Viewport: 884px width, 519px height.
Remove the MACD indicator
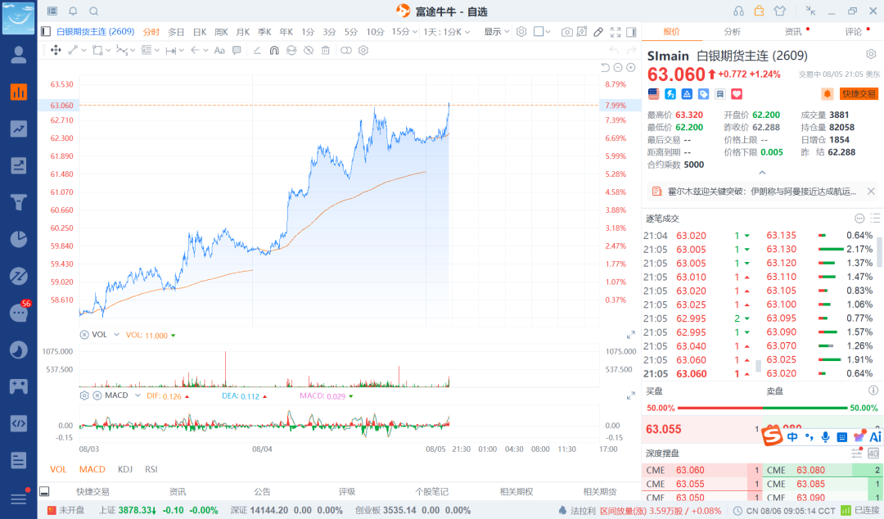pos(97,395)
